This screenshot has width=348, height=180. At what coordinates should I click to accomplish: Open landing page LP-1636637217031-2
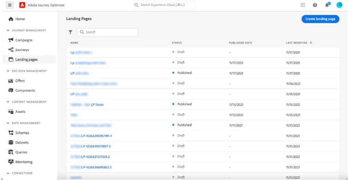point(96,157)
